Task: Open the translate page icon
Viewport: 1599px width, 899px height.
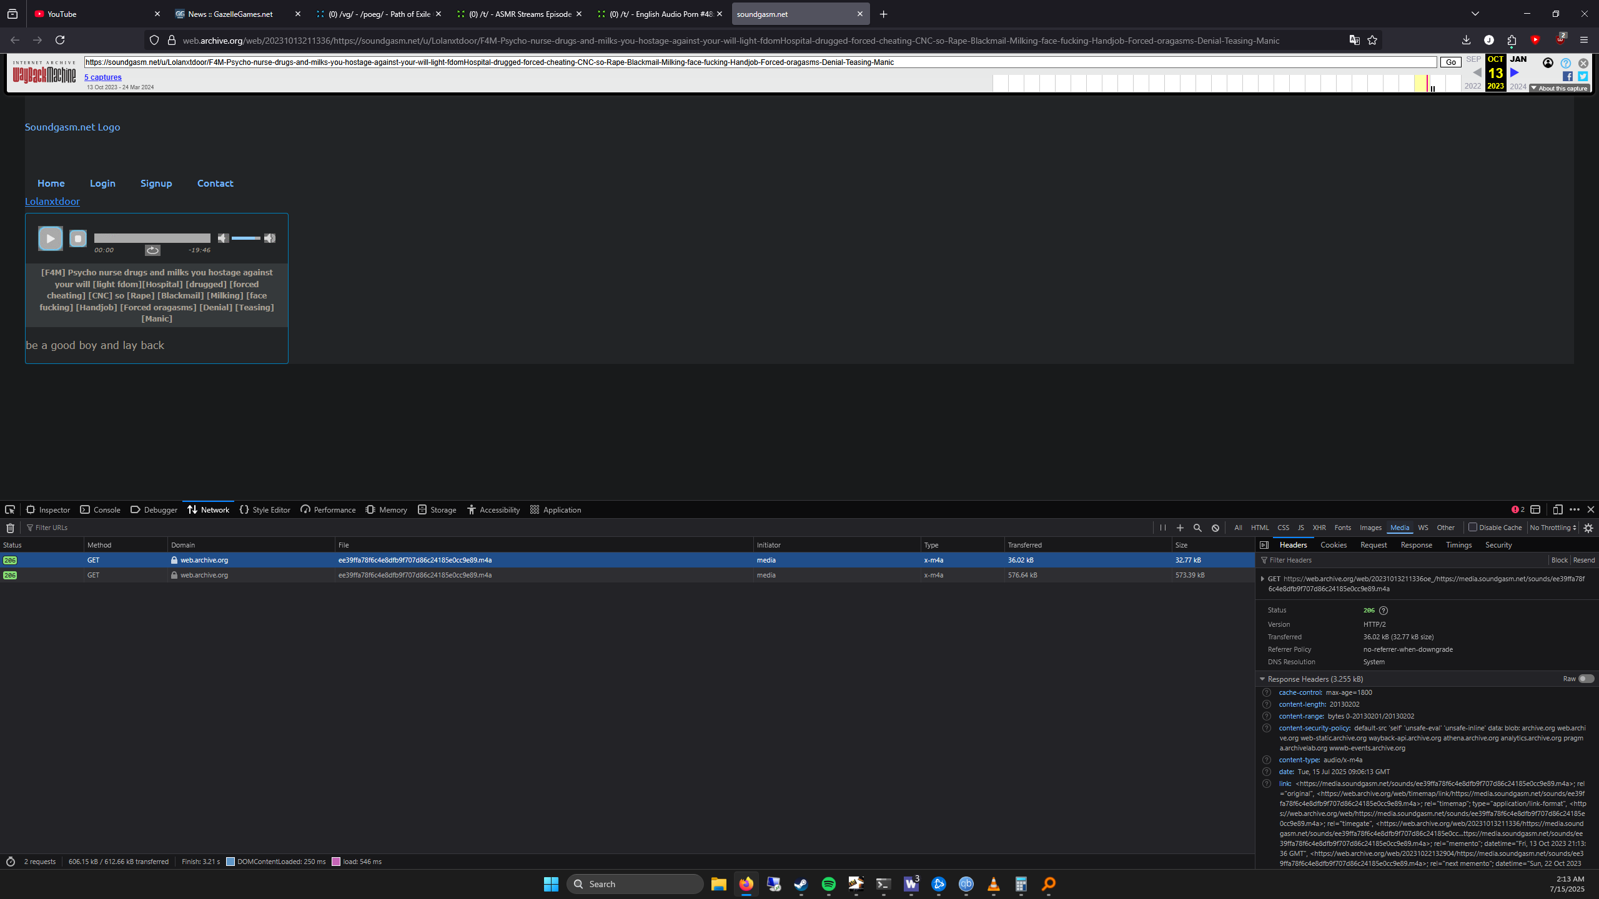Action: 1354,40
